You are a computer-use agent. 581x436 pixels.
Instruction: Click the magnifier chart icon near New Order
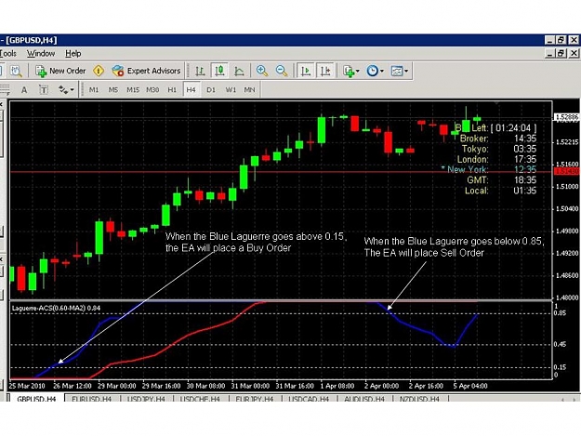tap(16, 71)
